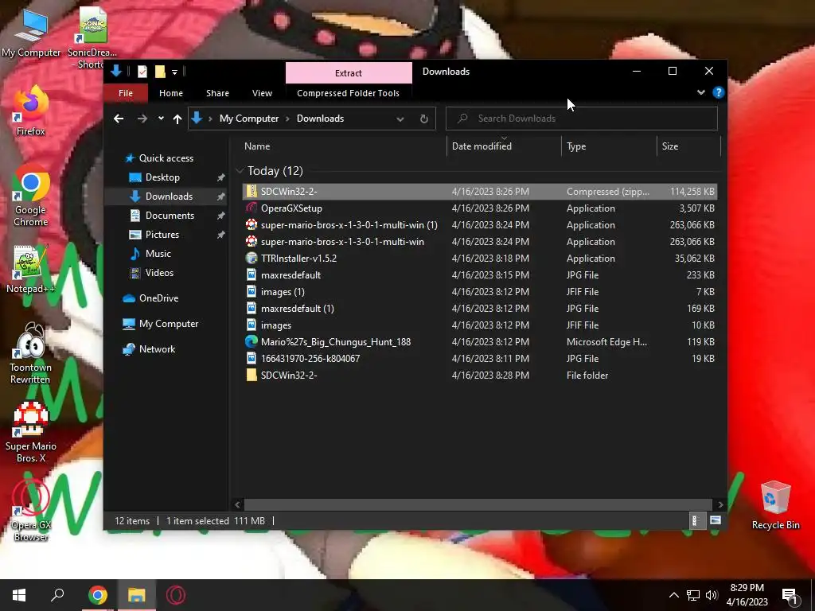This screenshot has height=611, width=815.
Task: Expand the address bar history dropdown
Action: 400,119
